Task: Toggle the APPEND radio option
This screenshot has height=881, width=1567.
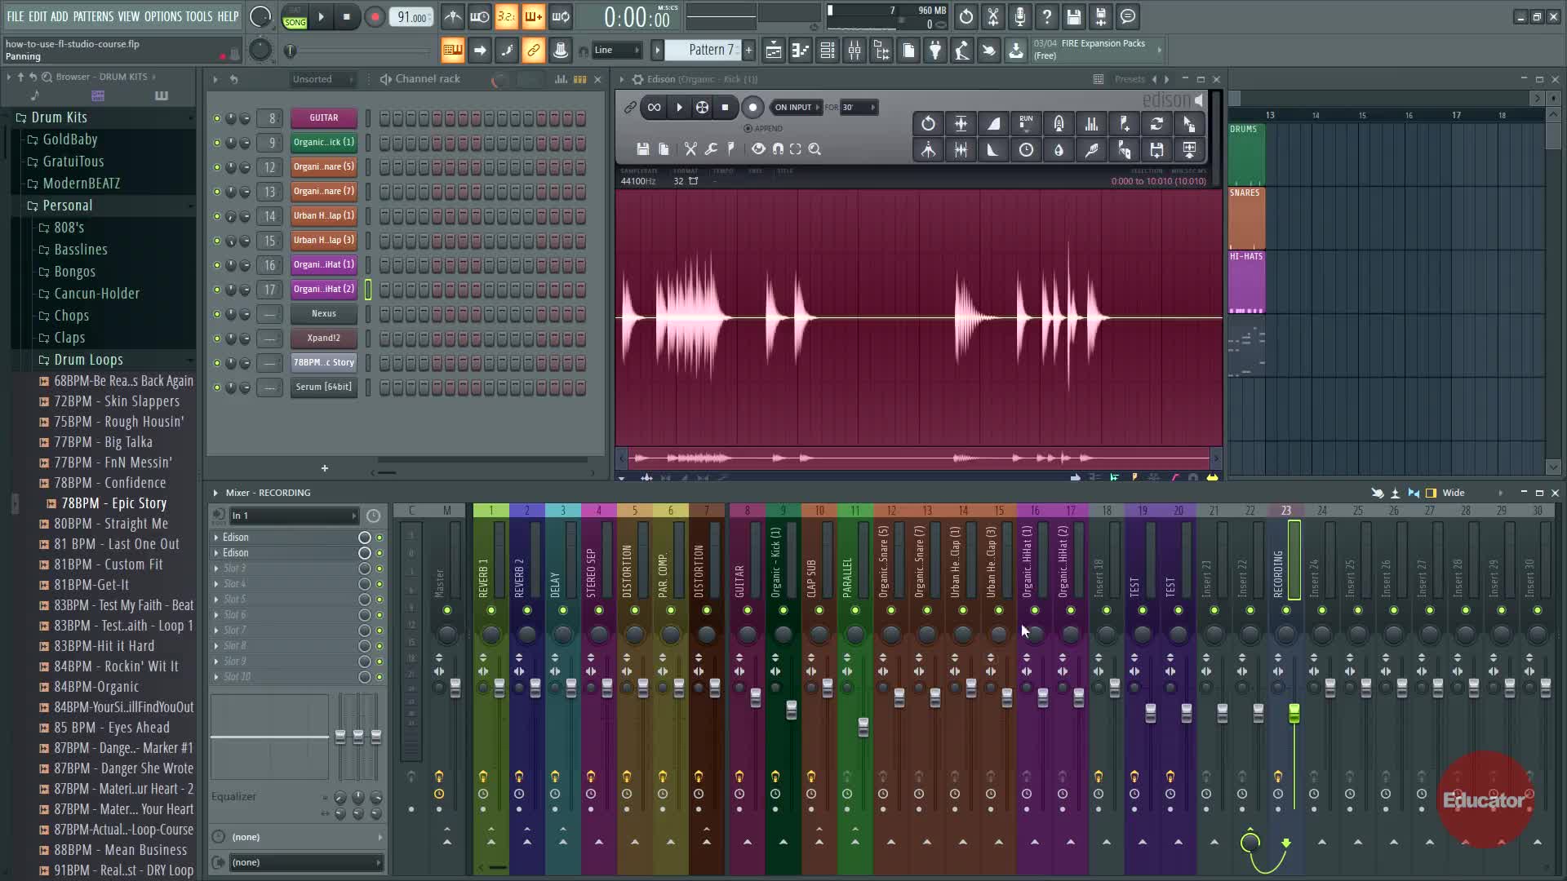Action: tap(748, 129)
